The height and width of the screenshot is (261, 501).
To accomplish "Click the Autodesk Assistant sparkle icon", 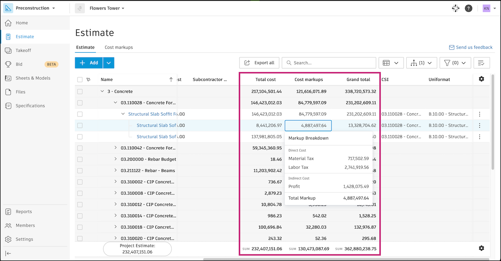I will point(455,8).
